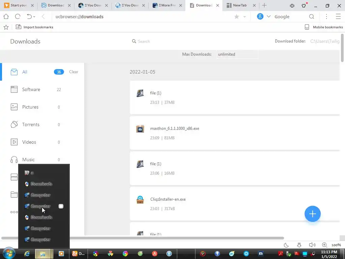Open the download manager icon in status bar
This screenshot has width=345, height=259.
(299, 245)
